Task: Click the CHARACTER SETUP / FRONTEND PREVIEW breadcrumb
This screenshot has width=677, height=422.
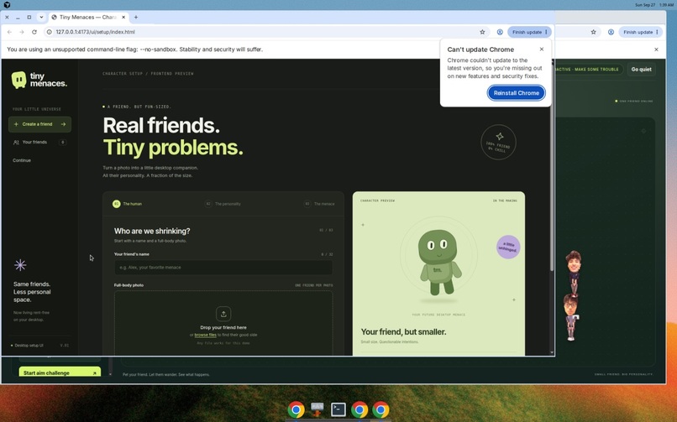Action: tap(148, 74)
